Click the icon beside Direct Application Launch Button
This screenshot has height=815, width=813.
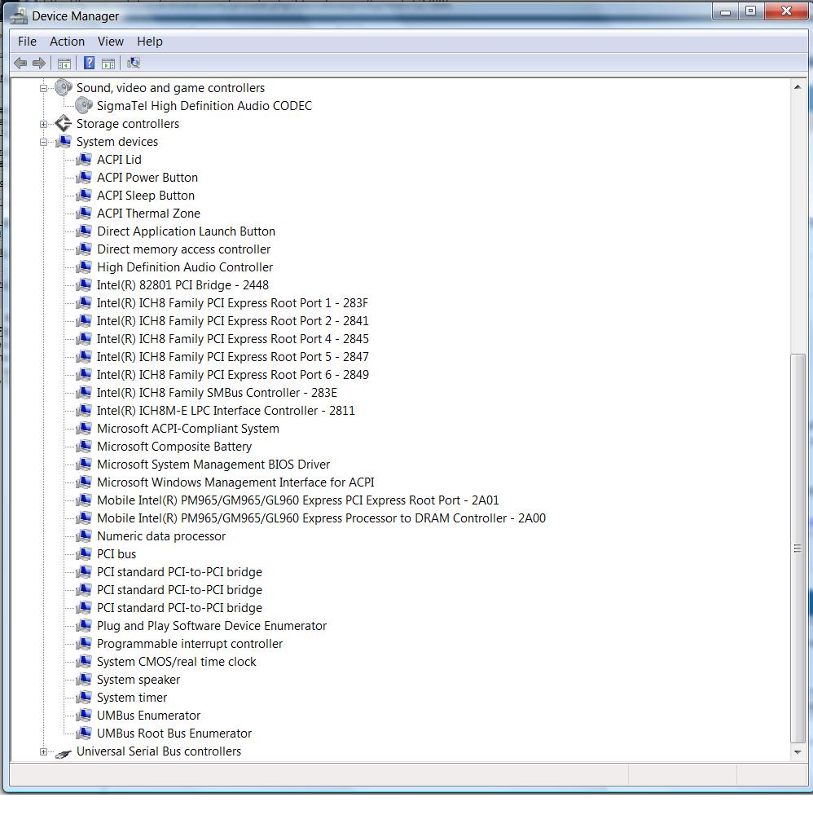(x=84, y=231)
